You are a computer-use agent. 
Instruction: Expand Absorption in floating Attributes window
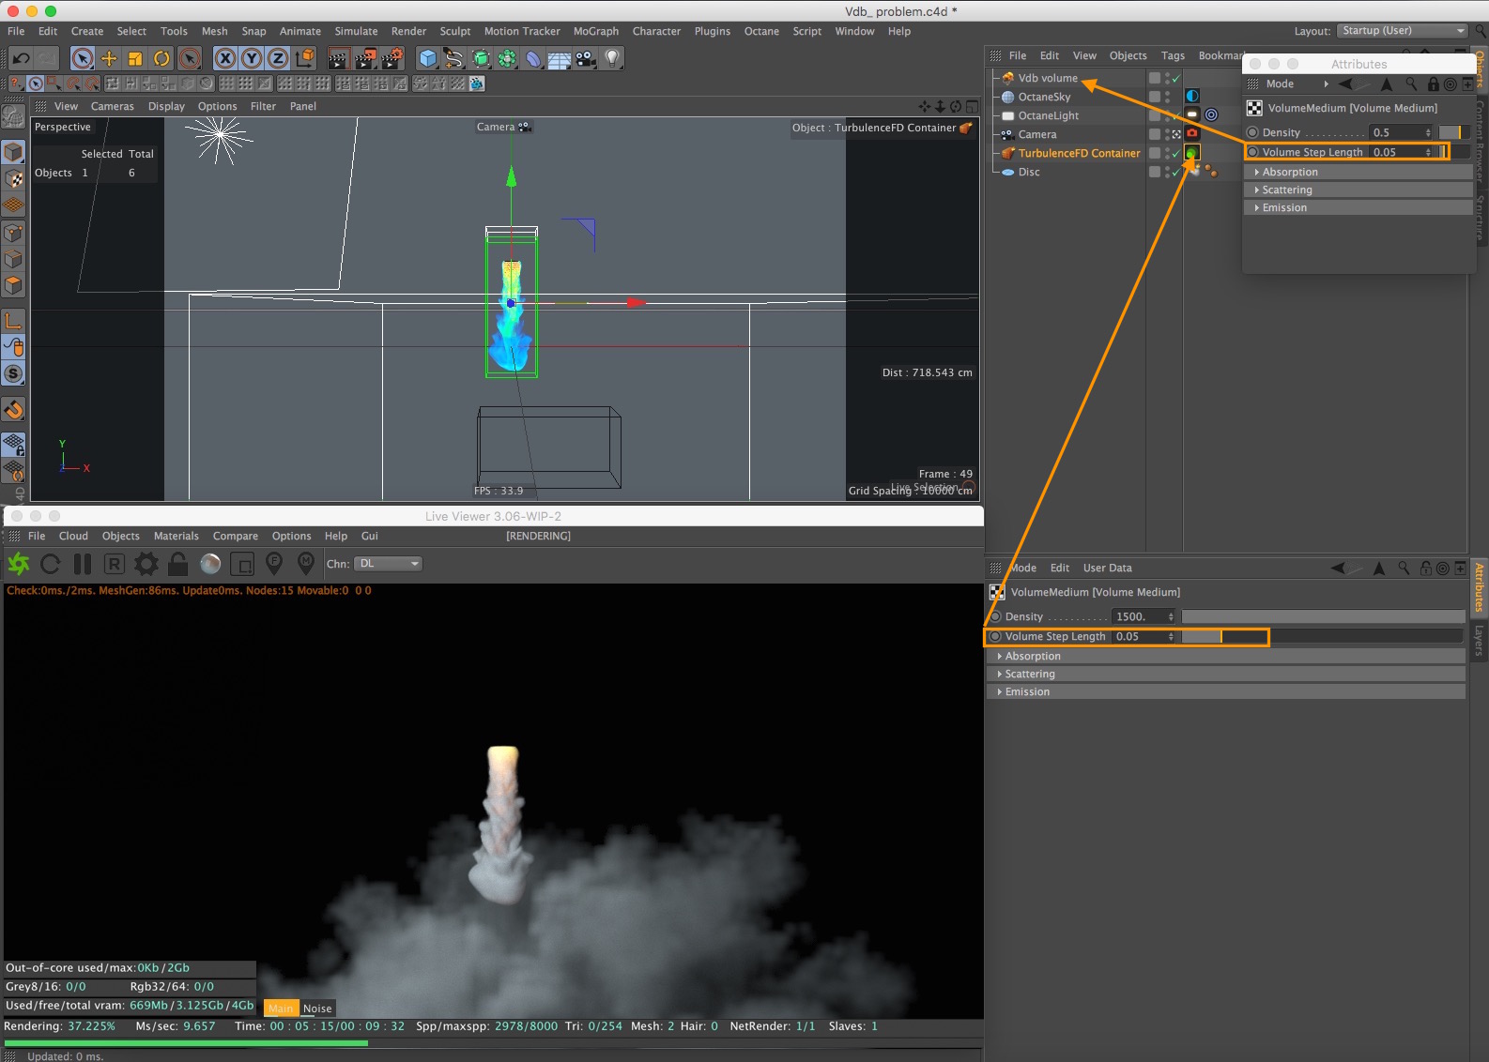coord(1359,172)
